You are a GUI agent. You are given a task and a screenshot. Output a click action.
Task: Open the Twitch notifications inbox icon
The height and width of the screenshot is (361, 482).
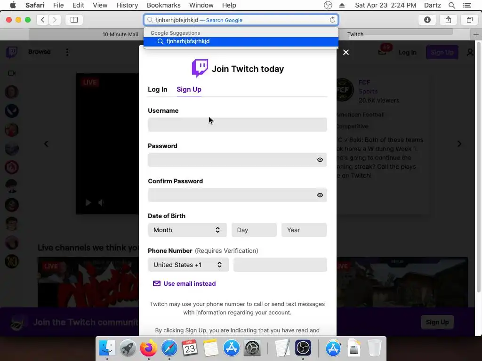pyautogui.click(x=382, y=52)
